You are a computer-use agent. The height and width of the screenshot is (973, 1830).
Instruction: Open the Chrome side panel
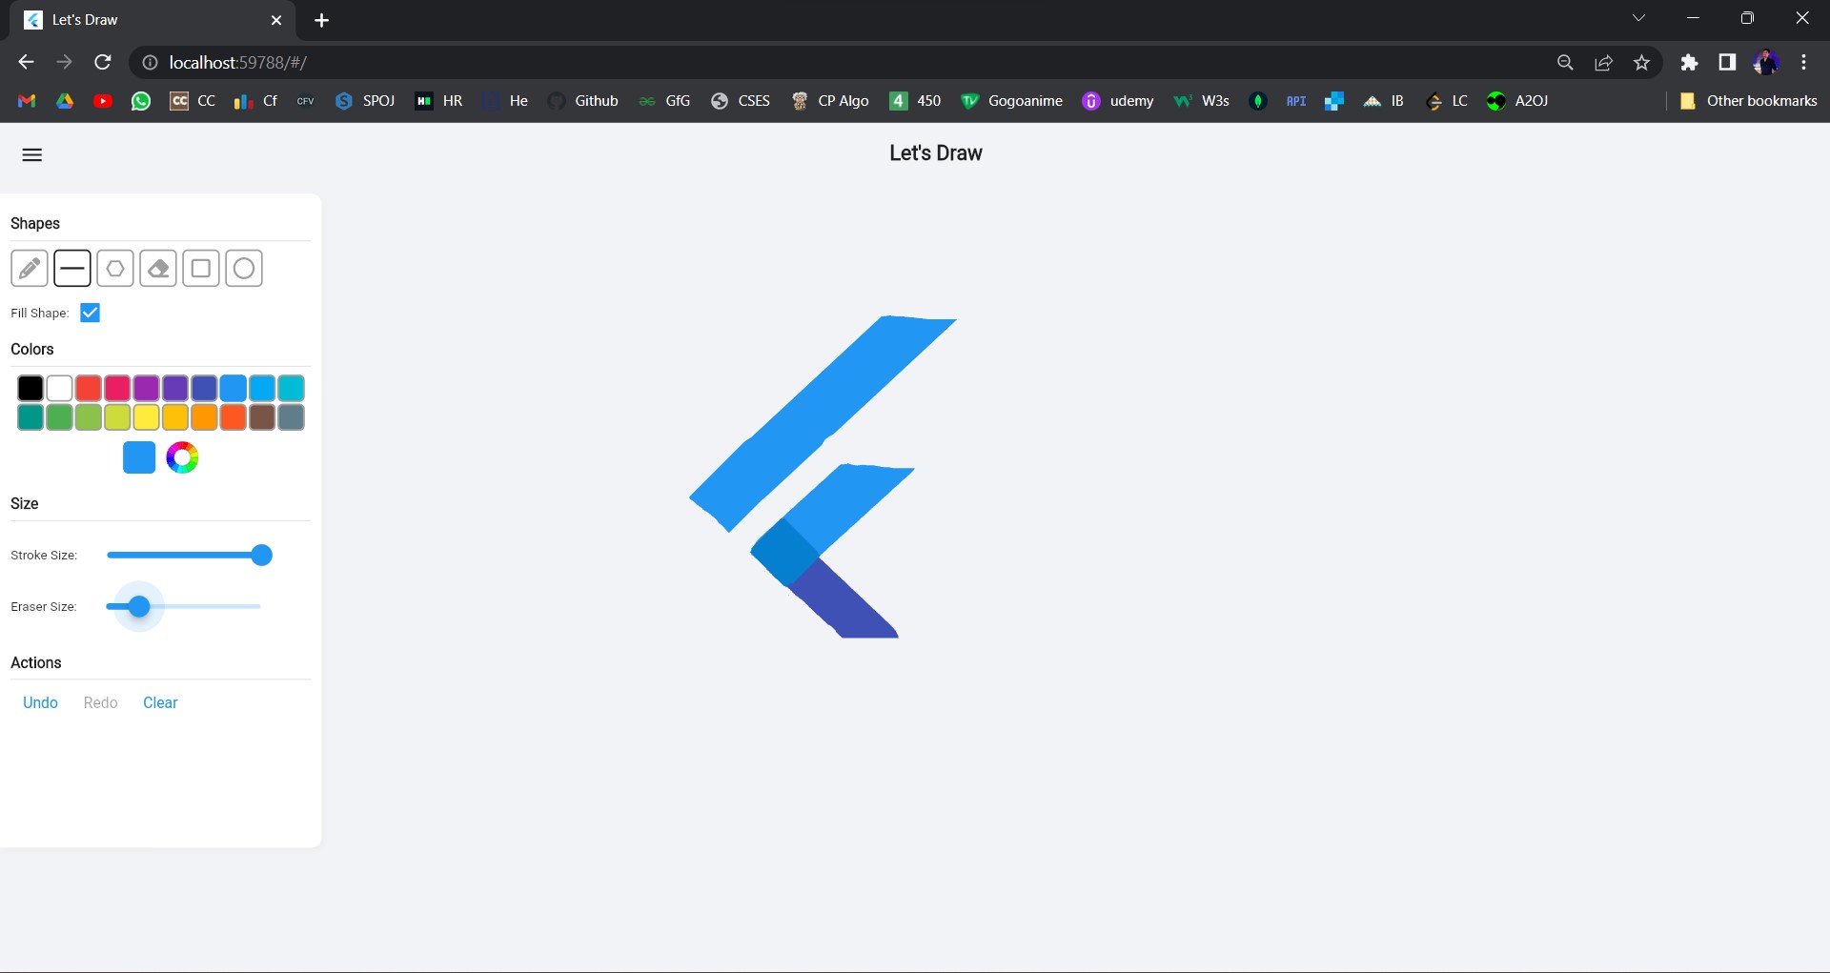click(1727, 63)
